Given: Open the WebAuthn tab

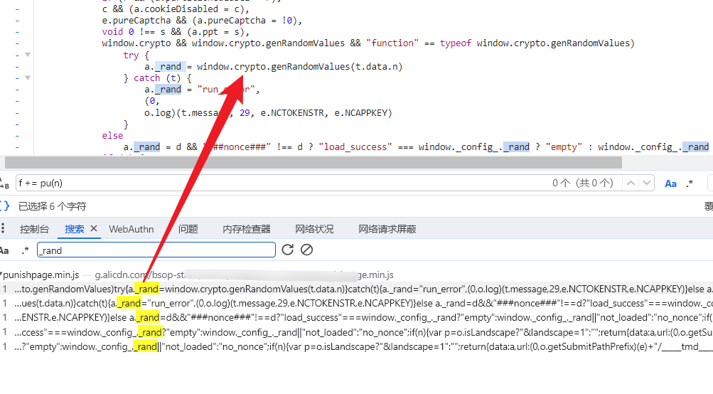Looking at the screenshot, I should (131, 229).
